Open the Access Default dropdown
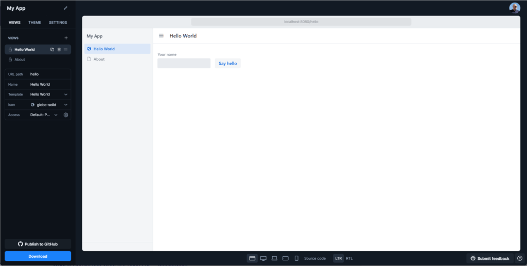Image resolution: width=527 pixels, height=266 pixels. click(x=44, y=115)
